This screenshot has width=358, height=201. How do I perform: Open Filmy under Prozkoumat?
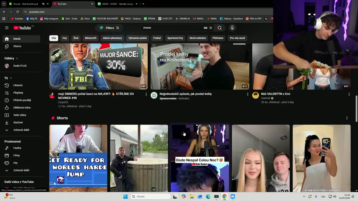pyautogui.click(x=21, y=155)
